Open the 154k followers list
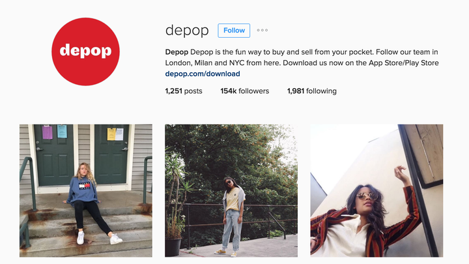The height and width of the screenshot is (264, 469). 245,91
